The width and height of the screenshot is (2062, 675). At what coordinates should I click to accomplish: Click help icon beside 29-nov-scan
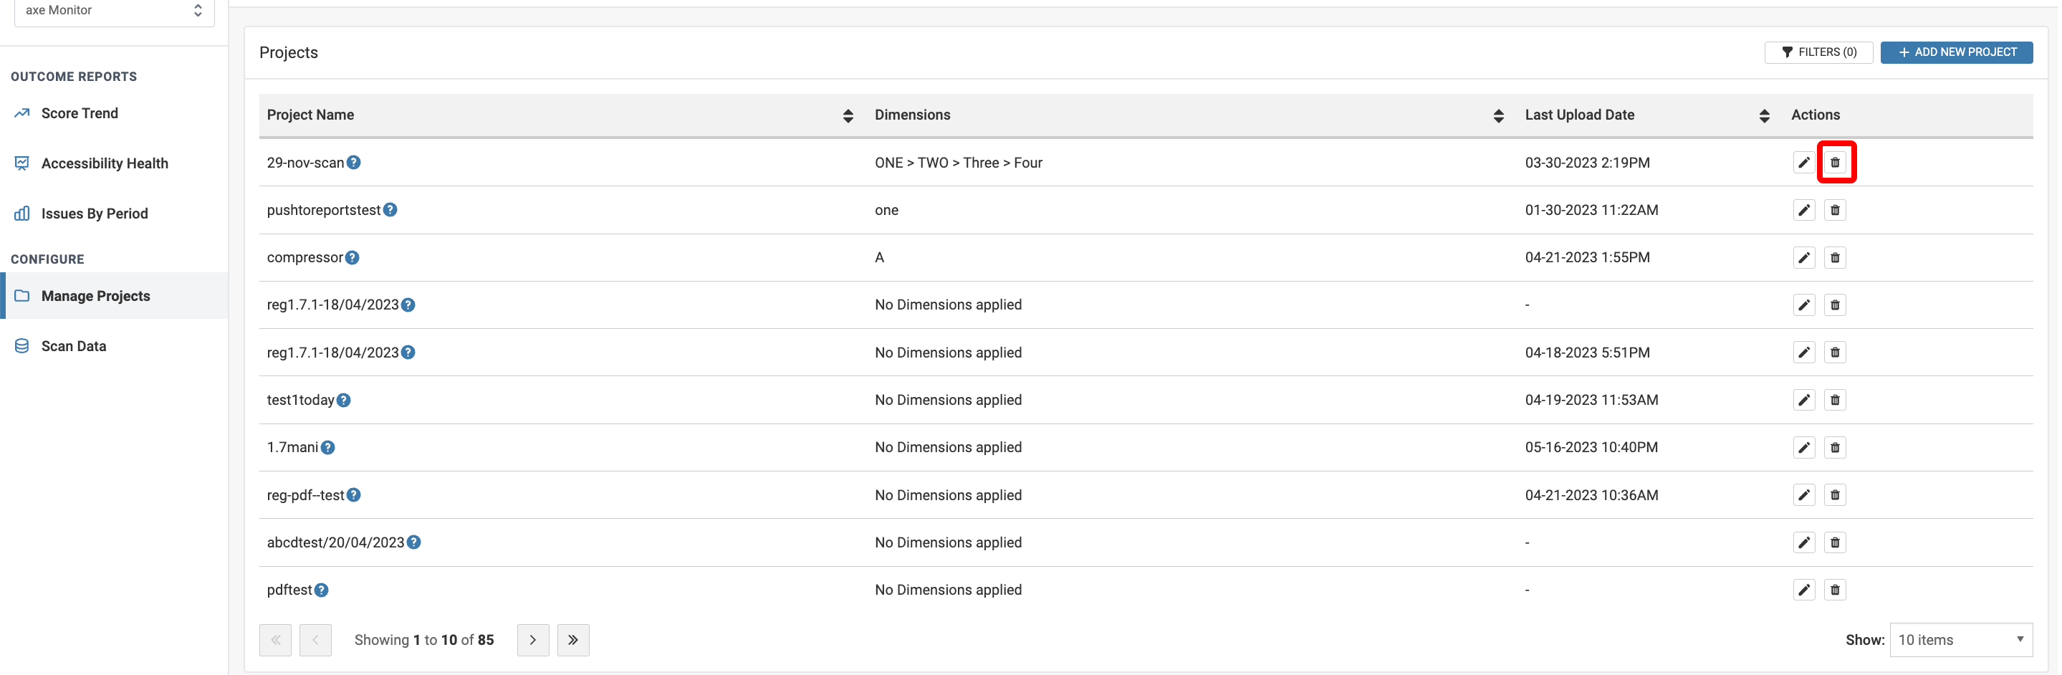[354, 163]
